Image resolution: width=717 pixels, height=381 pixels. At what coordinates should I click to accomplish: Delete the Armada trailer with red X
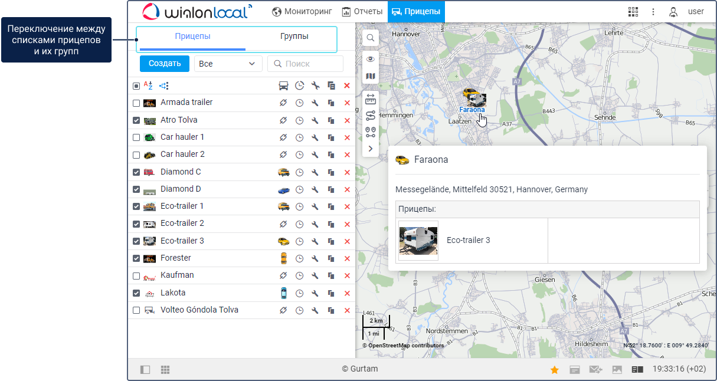pyautogui.click(x=347, y=103)
